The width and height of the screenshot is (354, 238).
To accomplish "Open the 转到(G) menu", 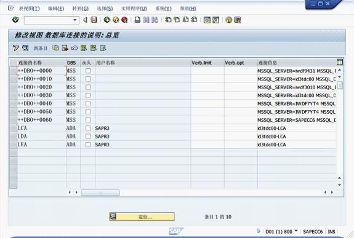I will tap(81, 9).
